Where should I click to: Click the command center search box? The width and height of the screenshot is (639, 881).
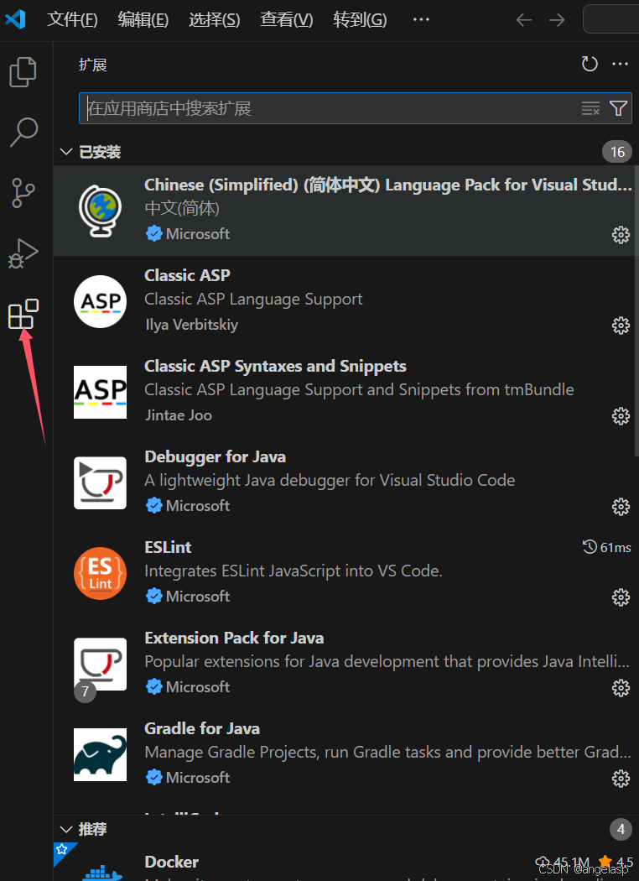click(x=611, y=19)
